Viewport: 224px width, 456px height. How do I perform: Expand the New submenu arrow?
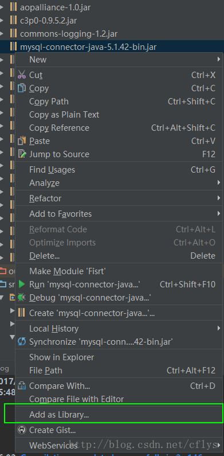[218, 59]
